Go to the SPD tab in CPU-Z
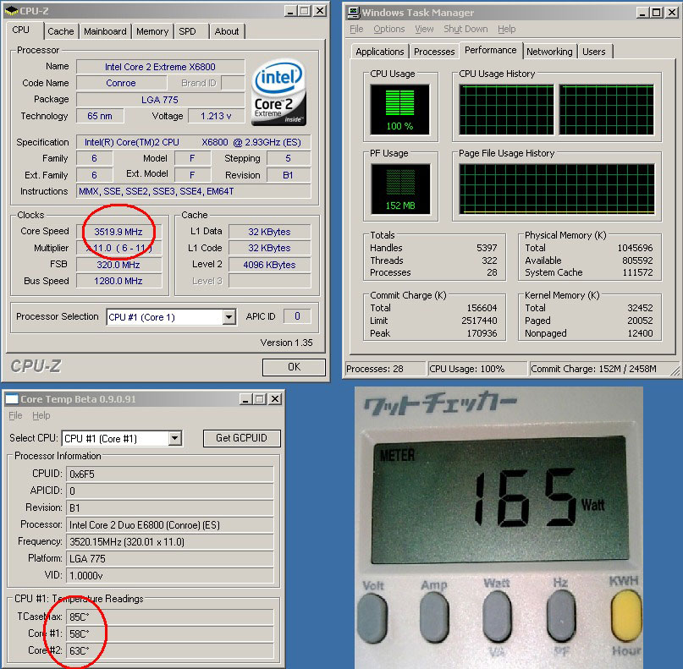683x669 pixels. [x=187, y=31]
